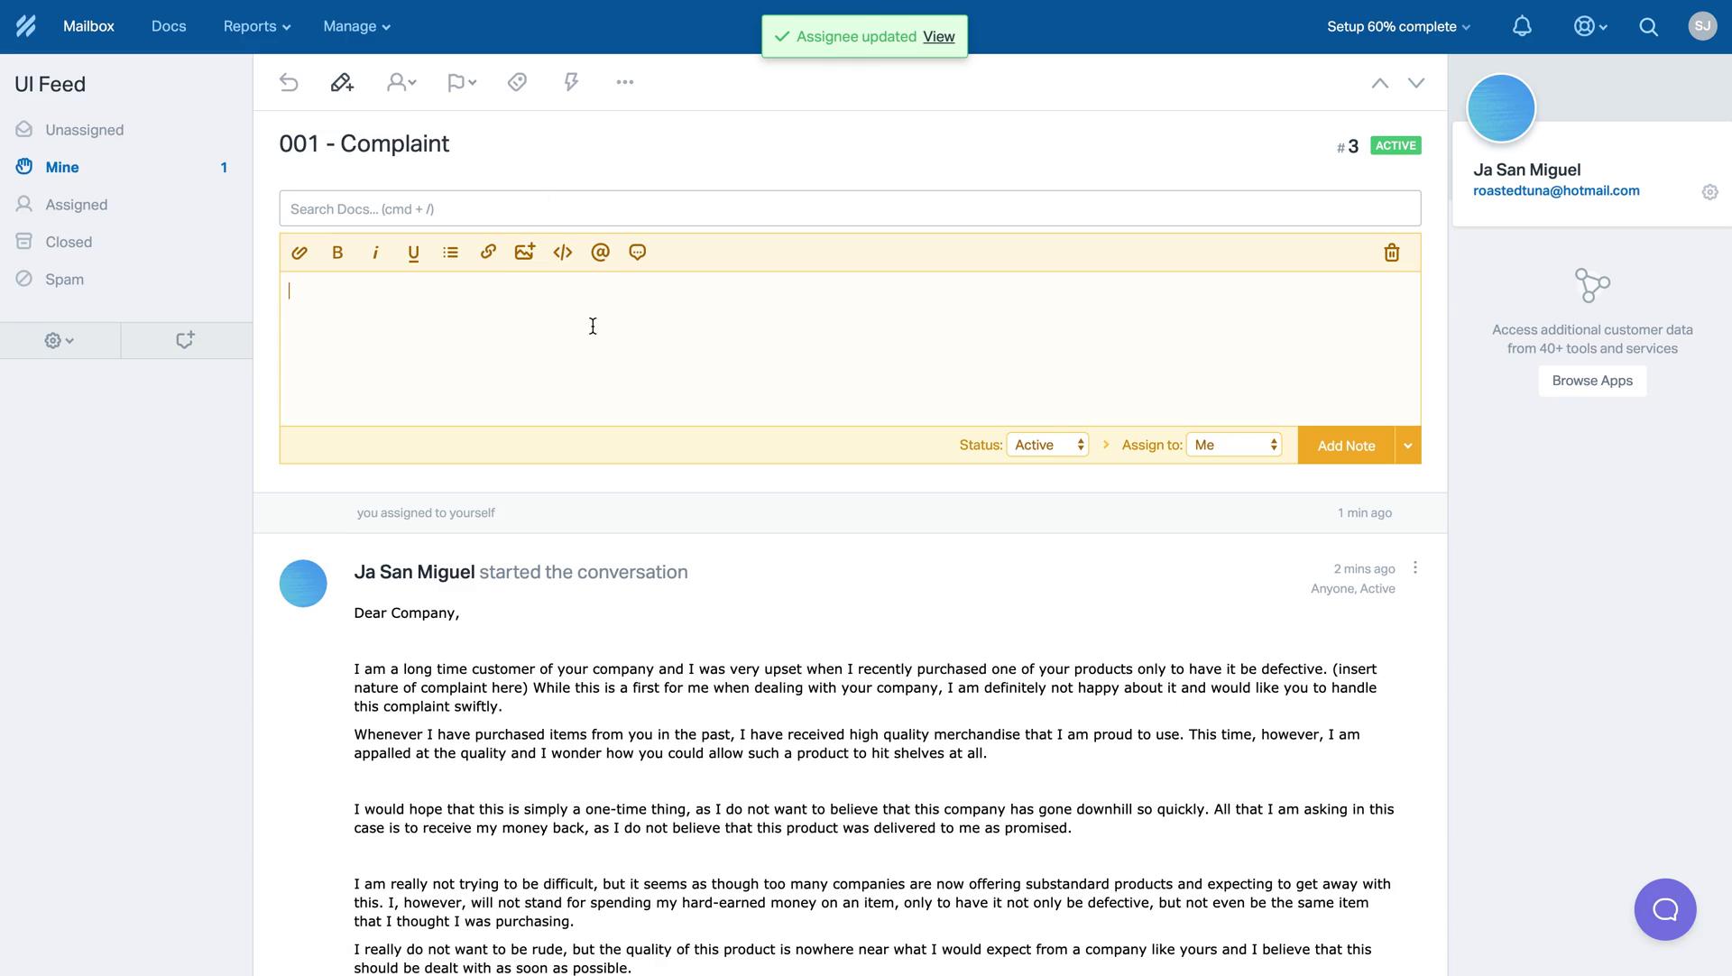Expand the Status dropdown to change
1732x976 pixels.
pos(1046,445)
